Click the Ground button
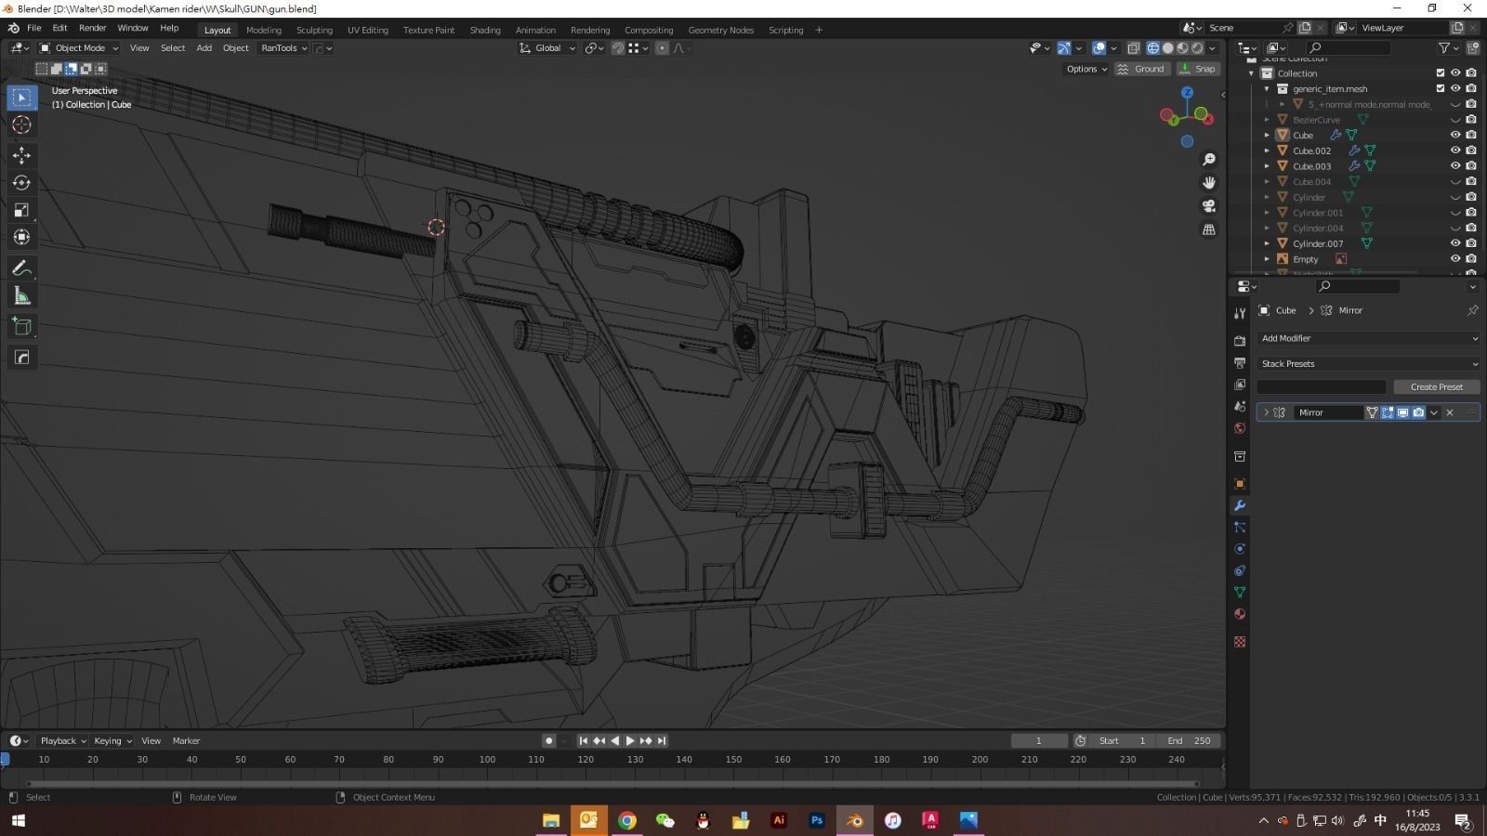Screen dimensions: 1487x836 click(x=1141, y=69)
